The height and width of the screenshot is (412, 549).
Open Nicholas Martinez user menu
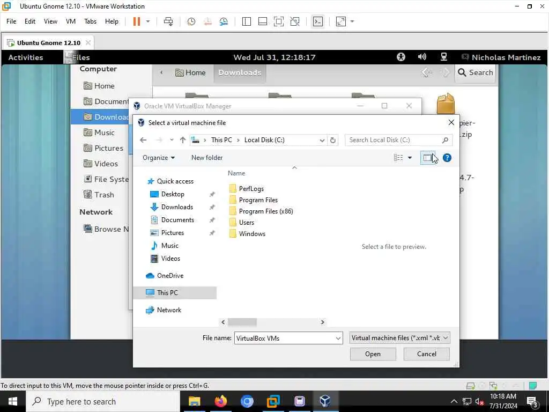pyautogui.click(x=501, y=57)
